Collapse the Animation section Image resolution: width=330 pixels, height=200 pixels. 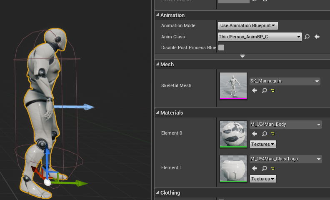click(x=157, y=15)
